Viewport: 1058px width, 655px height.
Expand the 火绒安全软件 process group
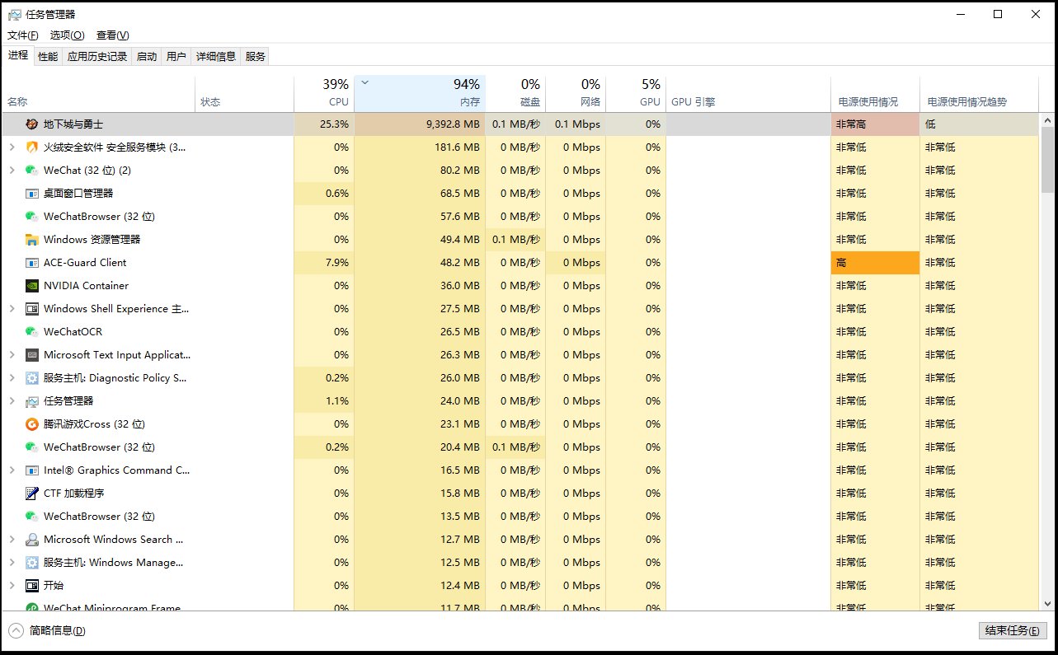point(12,147)
